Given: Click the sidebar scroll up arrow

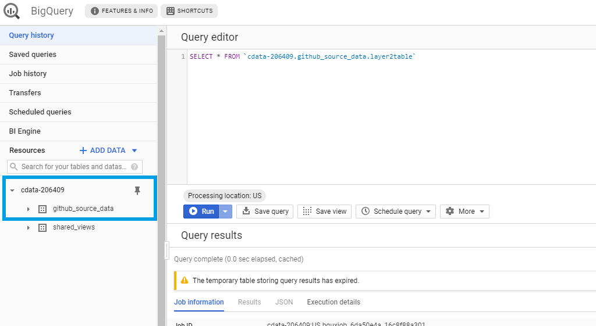Looking at the screenshot, I should (x=161, y=31).
